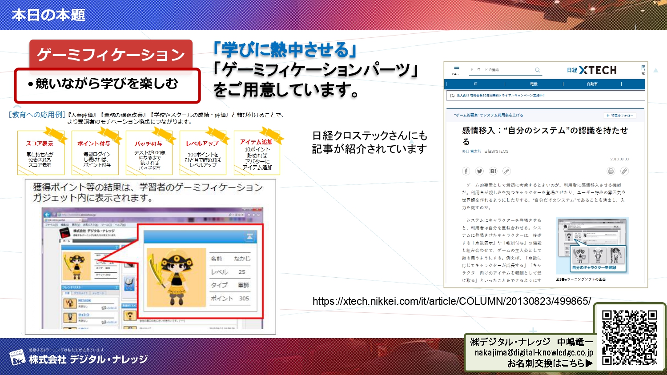
Task: Share the article on Facebook
Action: pos(466,171)
